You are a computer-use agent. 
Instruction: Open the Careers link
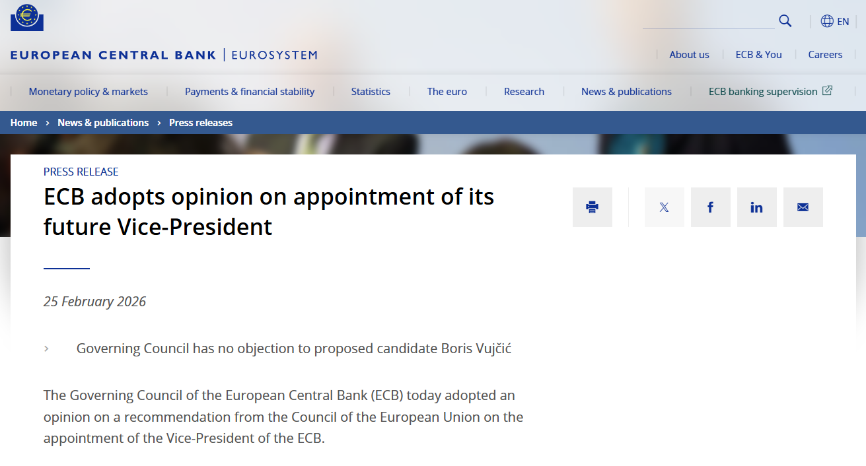coord(825,55)
